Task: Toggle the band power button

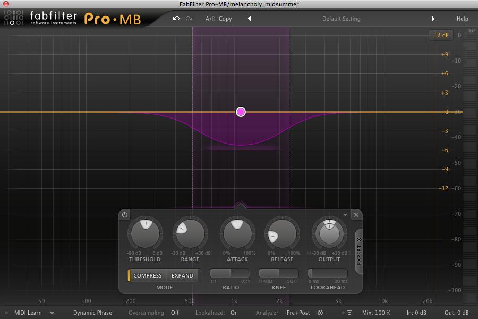Action: [x=125, y=215]
